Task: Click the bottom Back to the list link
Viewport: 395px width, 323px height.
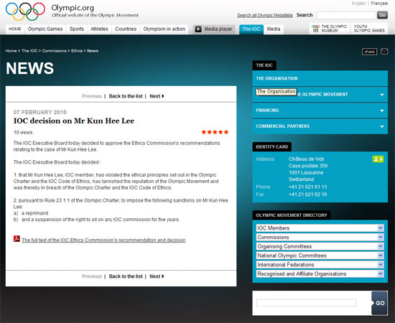Action: (x=126, y=276)
